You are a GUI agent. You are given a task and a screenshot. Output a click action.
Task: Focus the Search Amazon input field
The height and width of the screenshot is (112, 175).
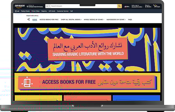pyautogui.click(x=82, y=6)
